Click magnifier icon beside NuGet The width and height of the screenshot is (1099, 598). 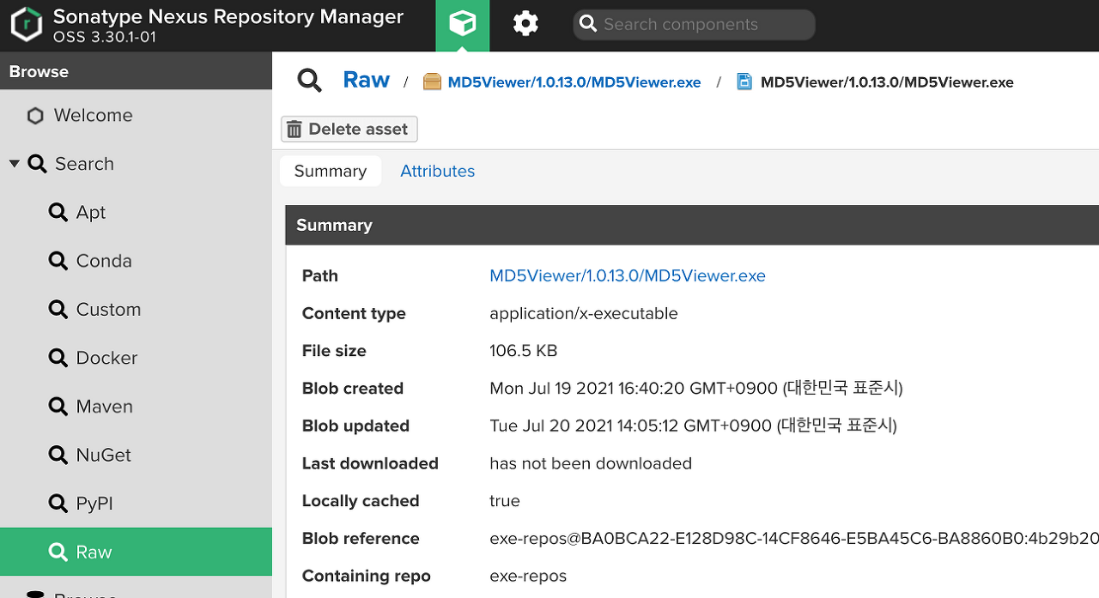(58, 455)
